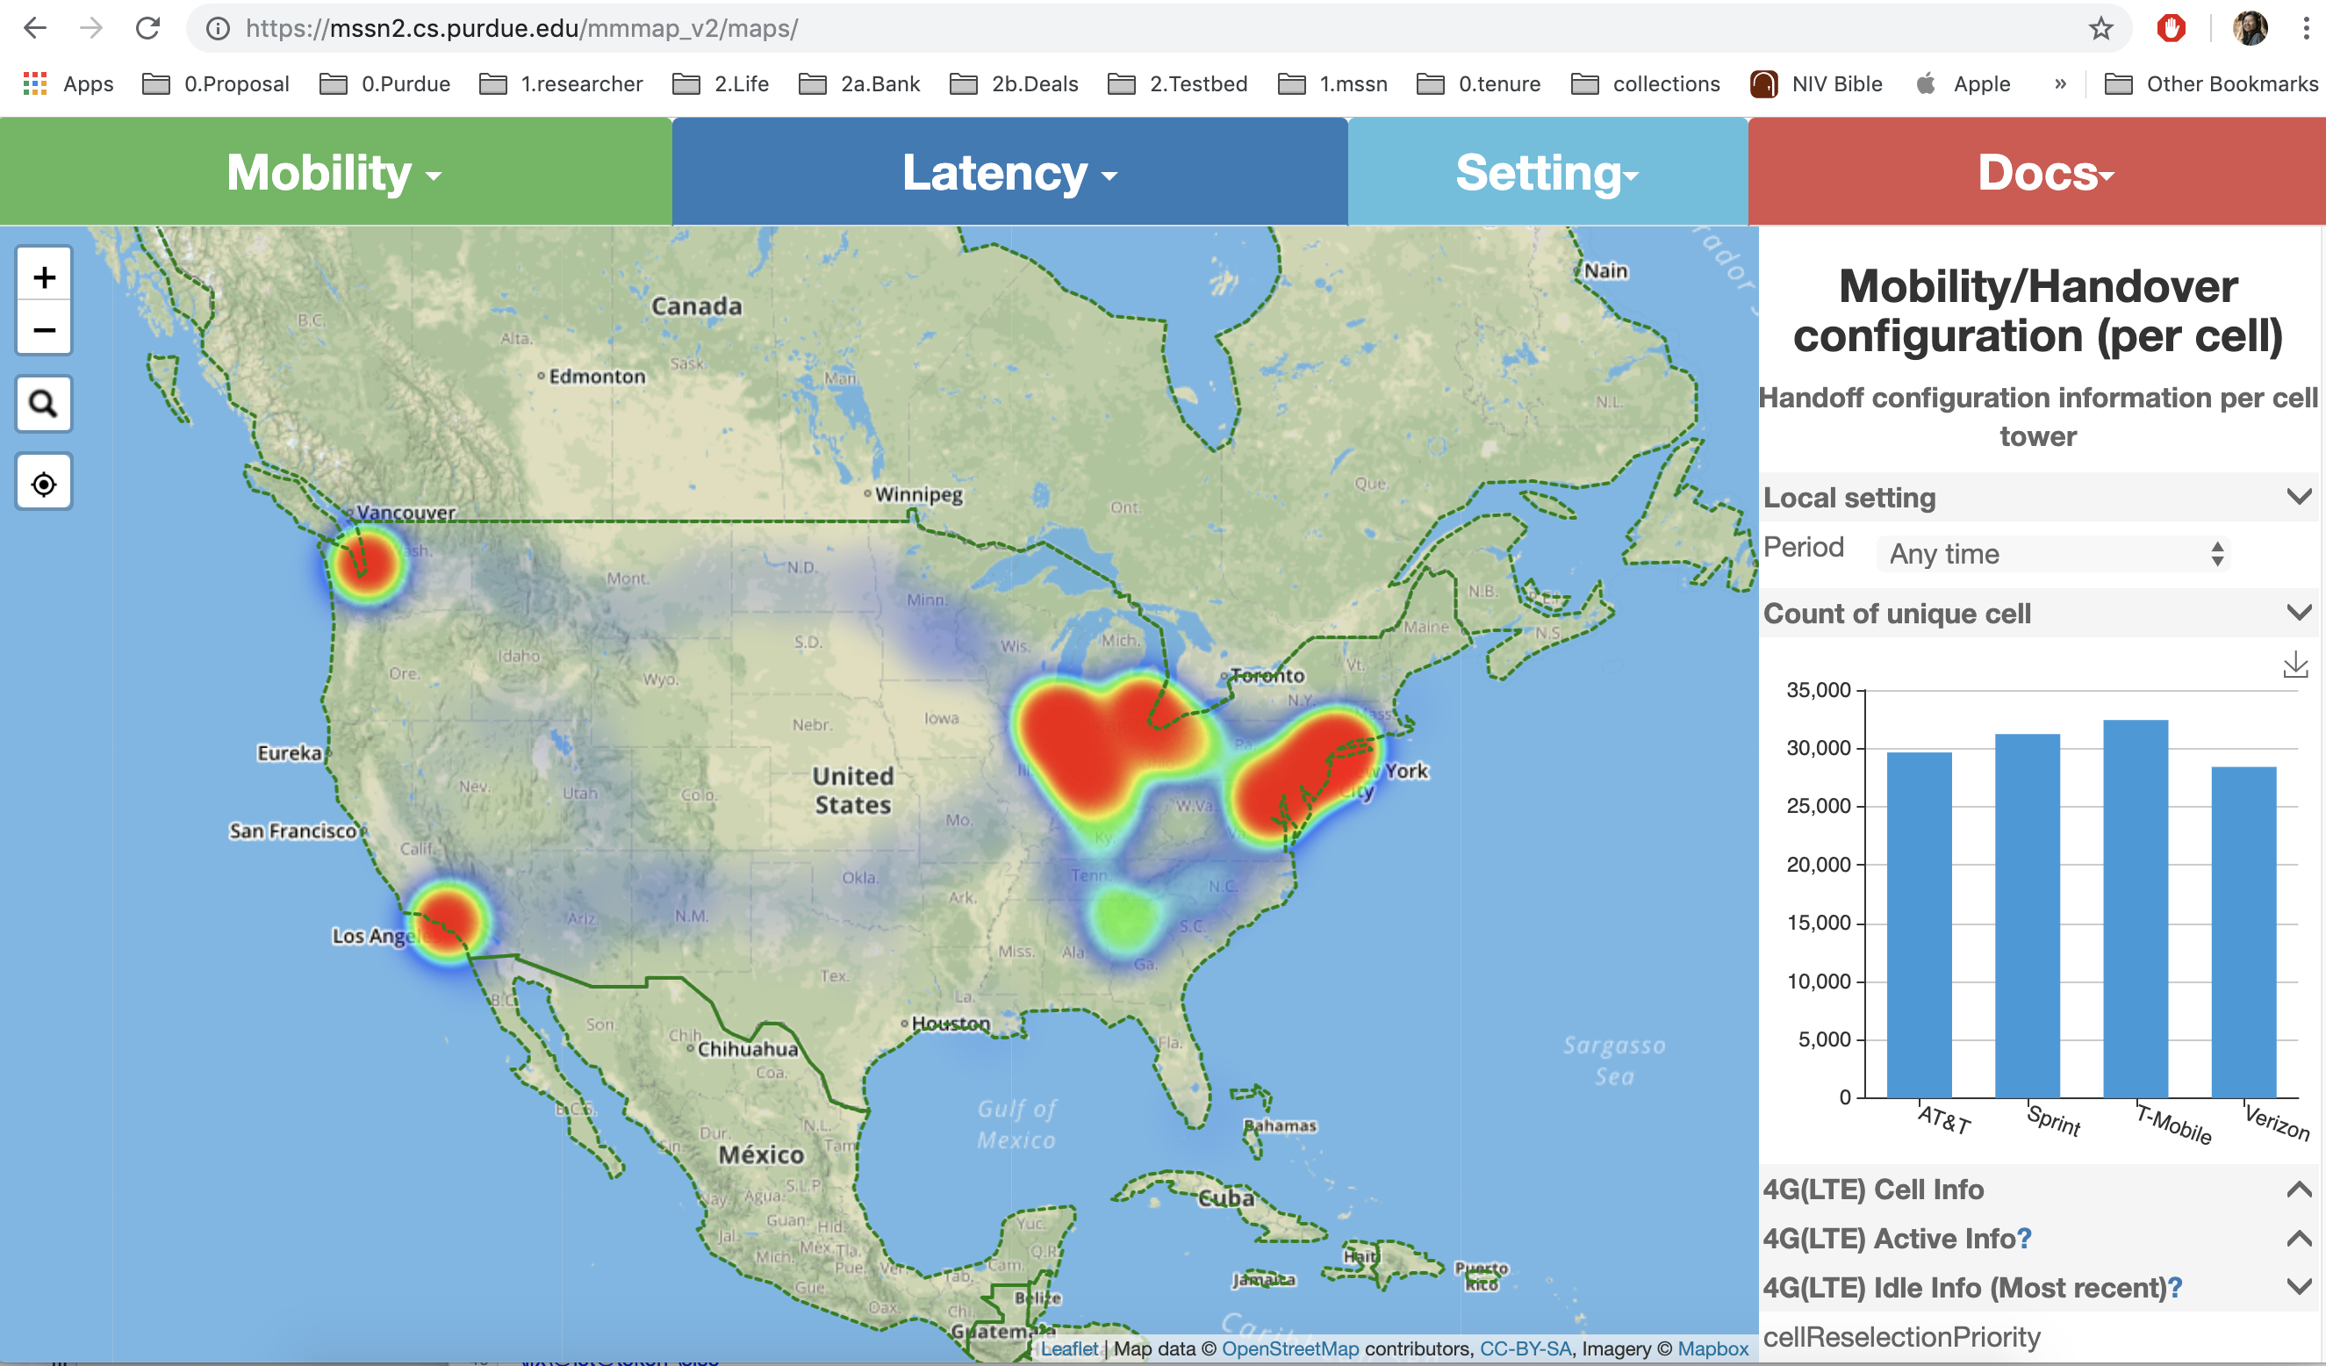The height and width of the screenshot is (1366, 2326).
Task: Open collections bookmark folder
Action: (1645, 84)
